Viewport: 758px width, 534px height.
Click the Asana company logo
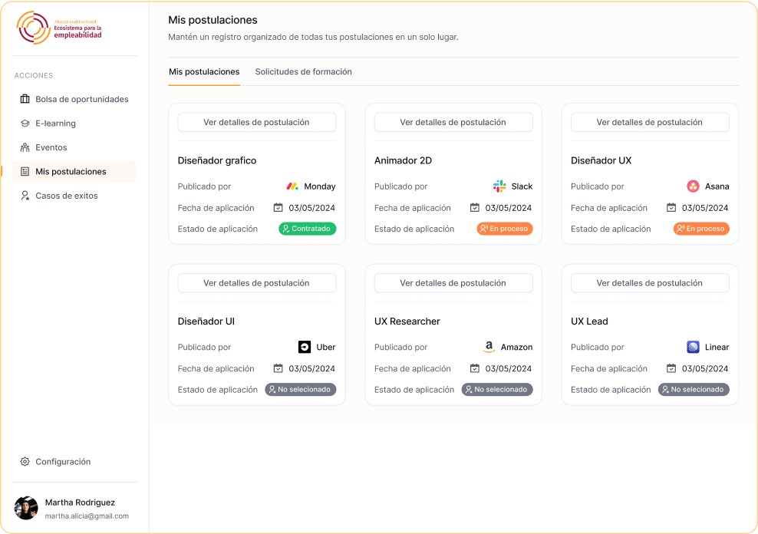point(693,186)
